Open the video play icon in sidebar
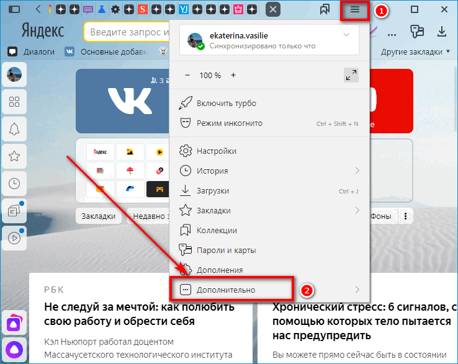The height and width of the screenshot is (364, 458). [14, 238]
